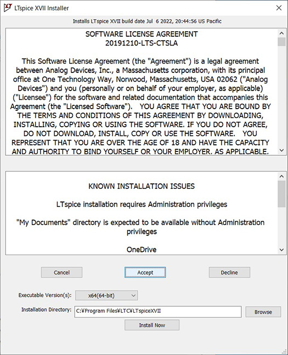This screenshot has width=288, height=355.
Task: Click the KNOWN INSTALLATION ISSUES heading
Action: click(142, 187)
